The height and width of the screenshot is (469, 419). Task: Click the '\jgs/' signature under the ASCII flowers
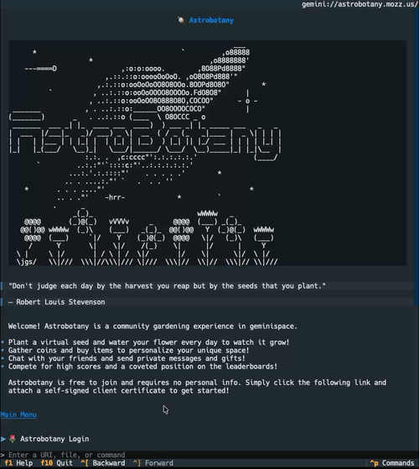coord(27,262)
